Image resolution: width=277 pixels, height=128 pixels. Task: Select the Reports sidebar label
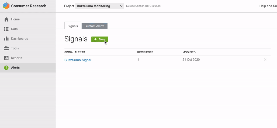[16, 58]
